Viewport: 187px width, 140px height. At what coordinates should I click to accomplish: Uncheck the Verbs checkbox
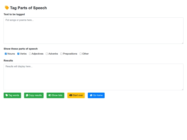[x=18, y=54]
